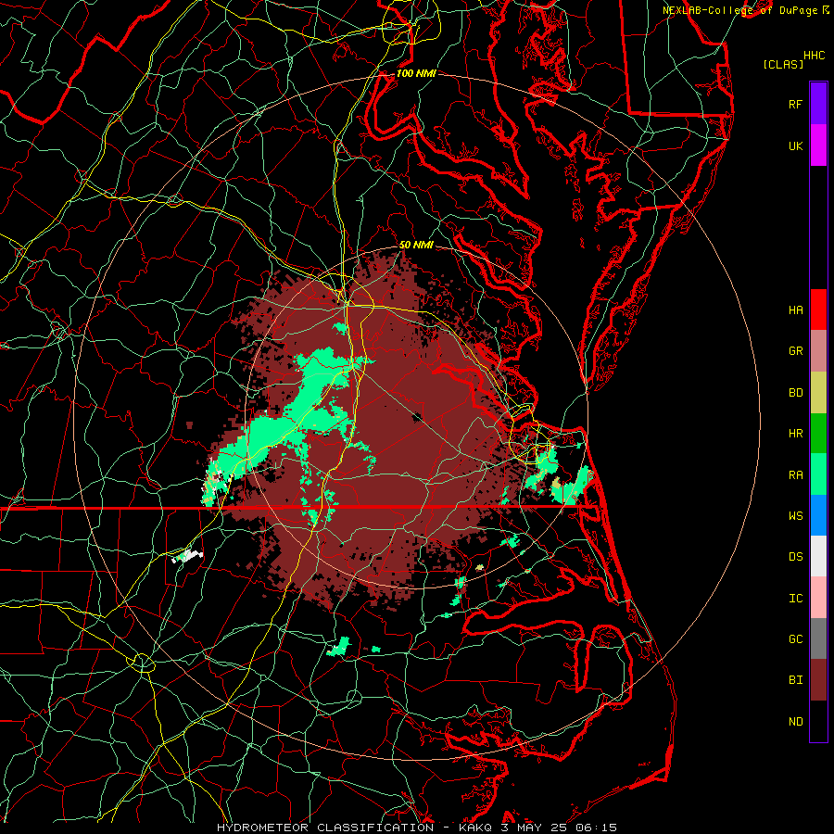834x834 pixels.
Task: Click the IC light pink legend block
Action: coord(818,598)
